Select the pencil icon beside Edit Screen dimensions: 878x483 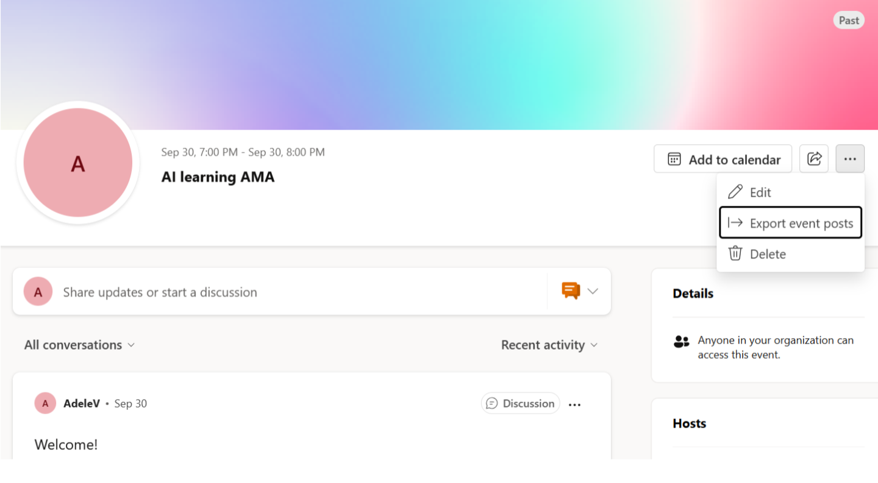[x=735, y=191]
